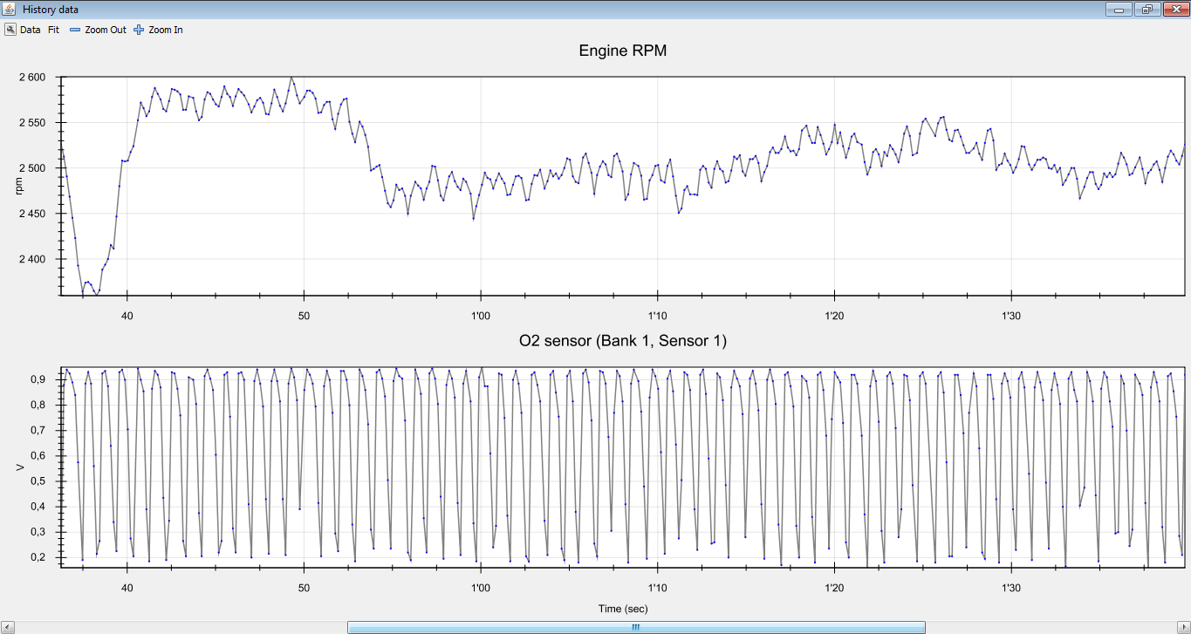Click the Data wrench icon in toolbar

point(10,30)
